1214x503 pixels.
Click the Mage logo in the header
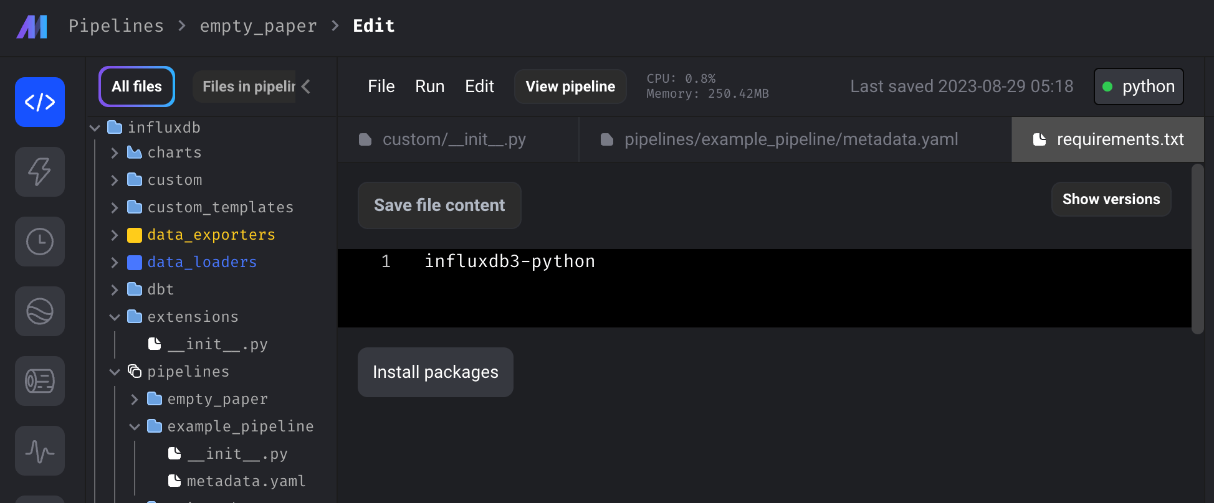click(32, 26)
